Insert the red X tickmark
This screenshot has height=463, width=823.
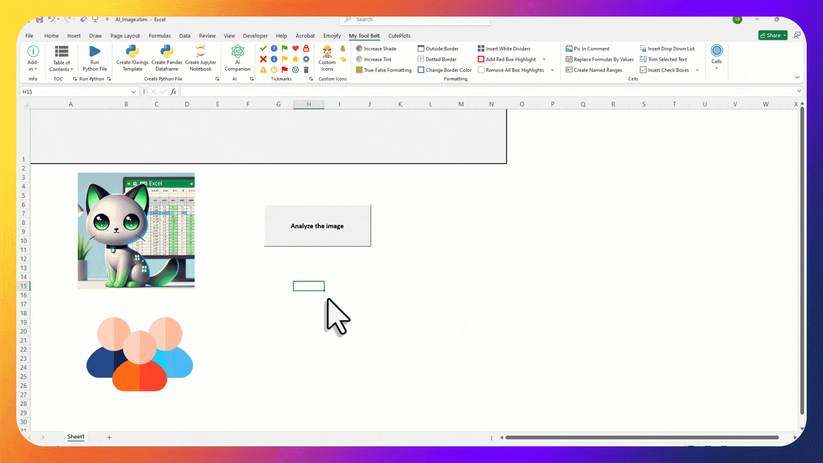(263, 59)
